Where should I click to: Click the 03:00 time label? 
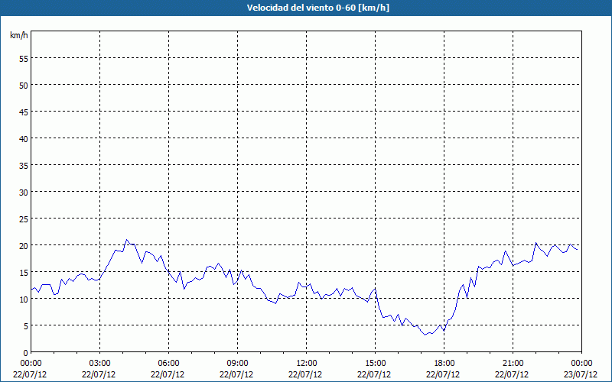99,364
